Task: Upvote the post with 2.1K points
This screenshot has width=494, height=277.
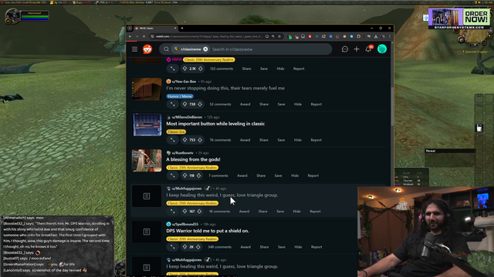Action: (x=184, y=68)
